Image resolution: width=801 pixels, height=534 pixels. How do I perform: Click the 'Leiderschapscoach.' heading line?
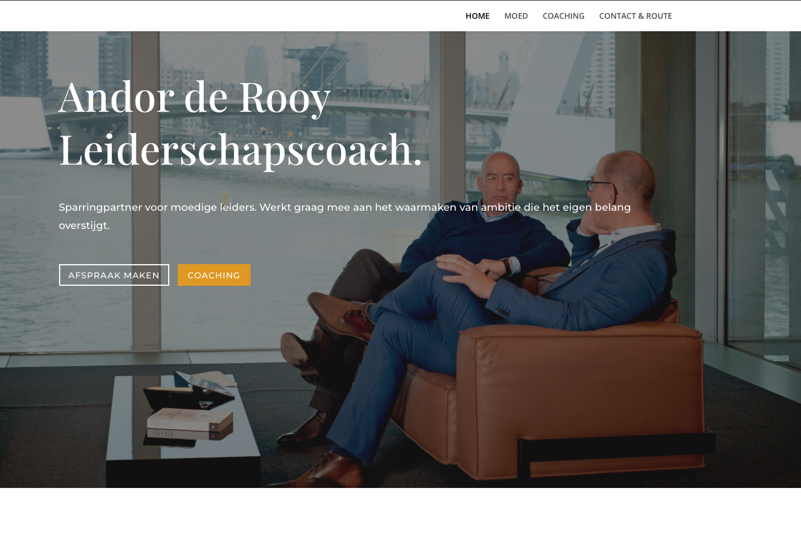[x=240, y=150]
